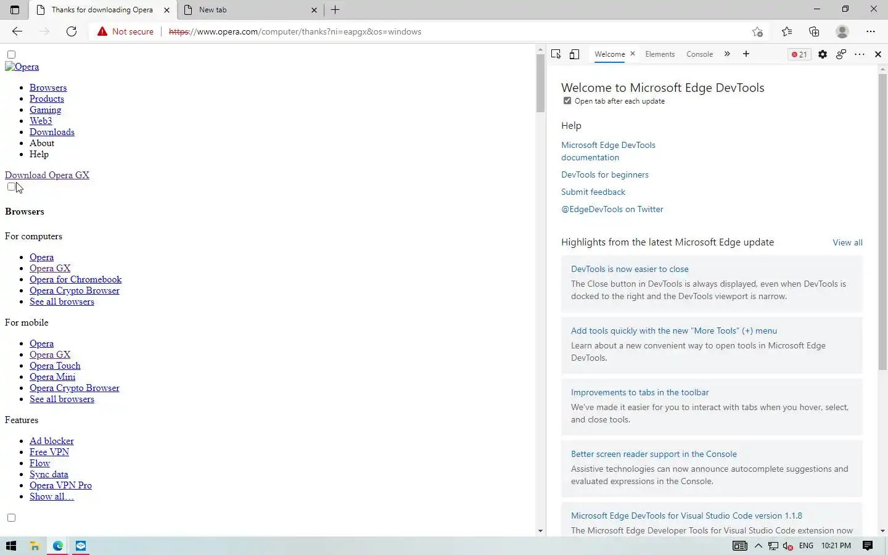Add this page to favorites

[x=757, y=31]
